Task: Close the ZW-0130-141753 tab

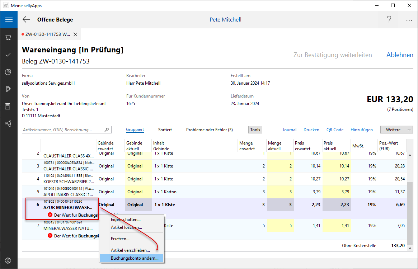Action: tap(75, 34)
